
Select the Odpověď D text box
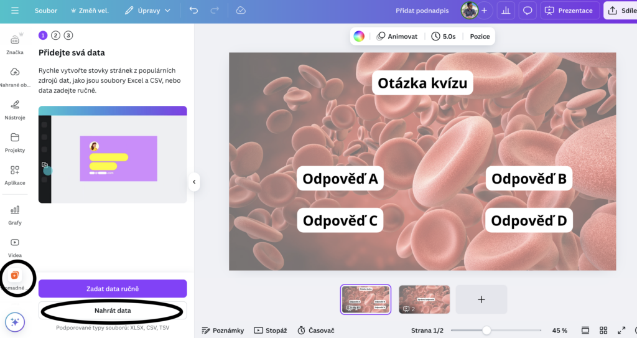pos(529,220)
